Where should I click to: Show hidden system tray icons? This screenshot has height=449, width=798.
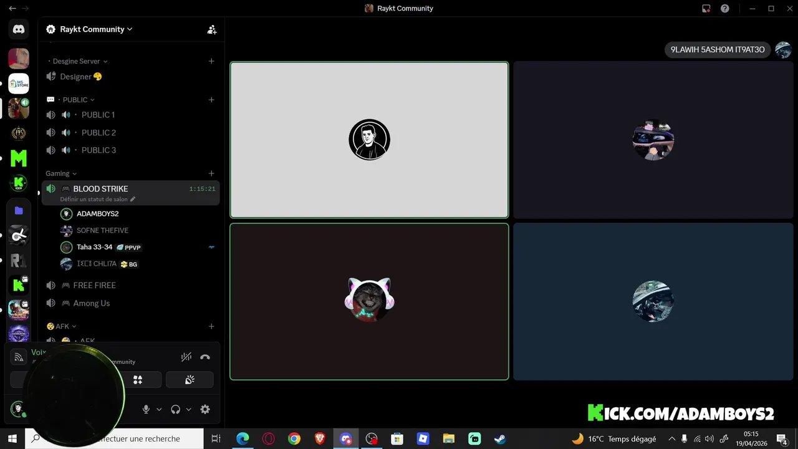click(x=671, y=438)
